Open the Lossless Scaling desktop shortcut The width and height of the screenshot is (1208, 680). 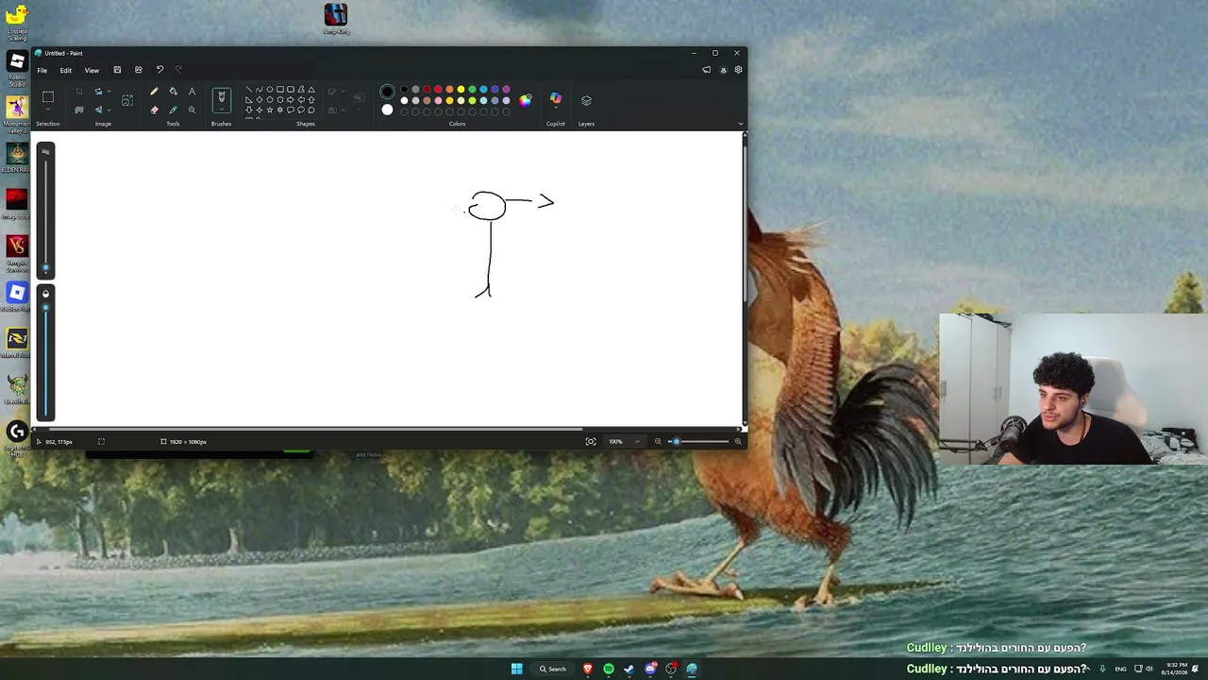(x=16, y=21)
